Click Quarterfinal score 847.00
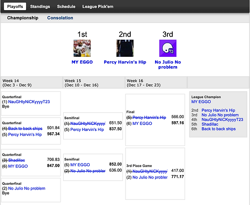 tap(53, 165)
